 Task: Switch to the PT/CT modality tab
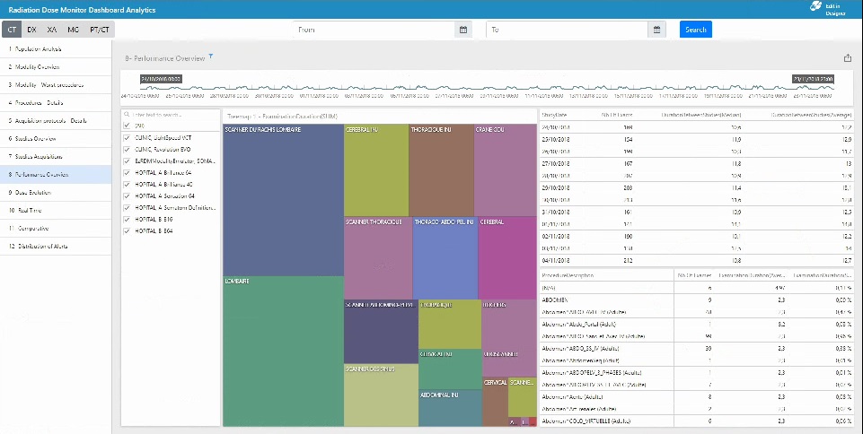point(100,30)
